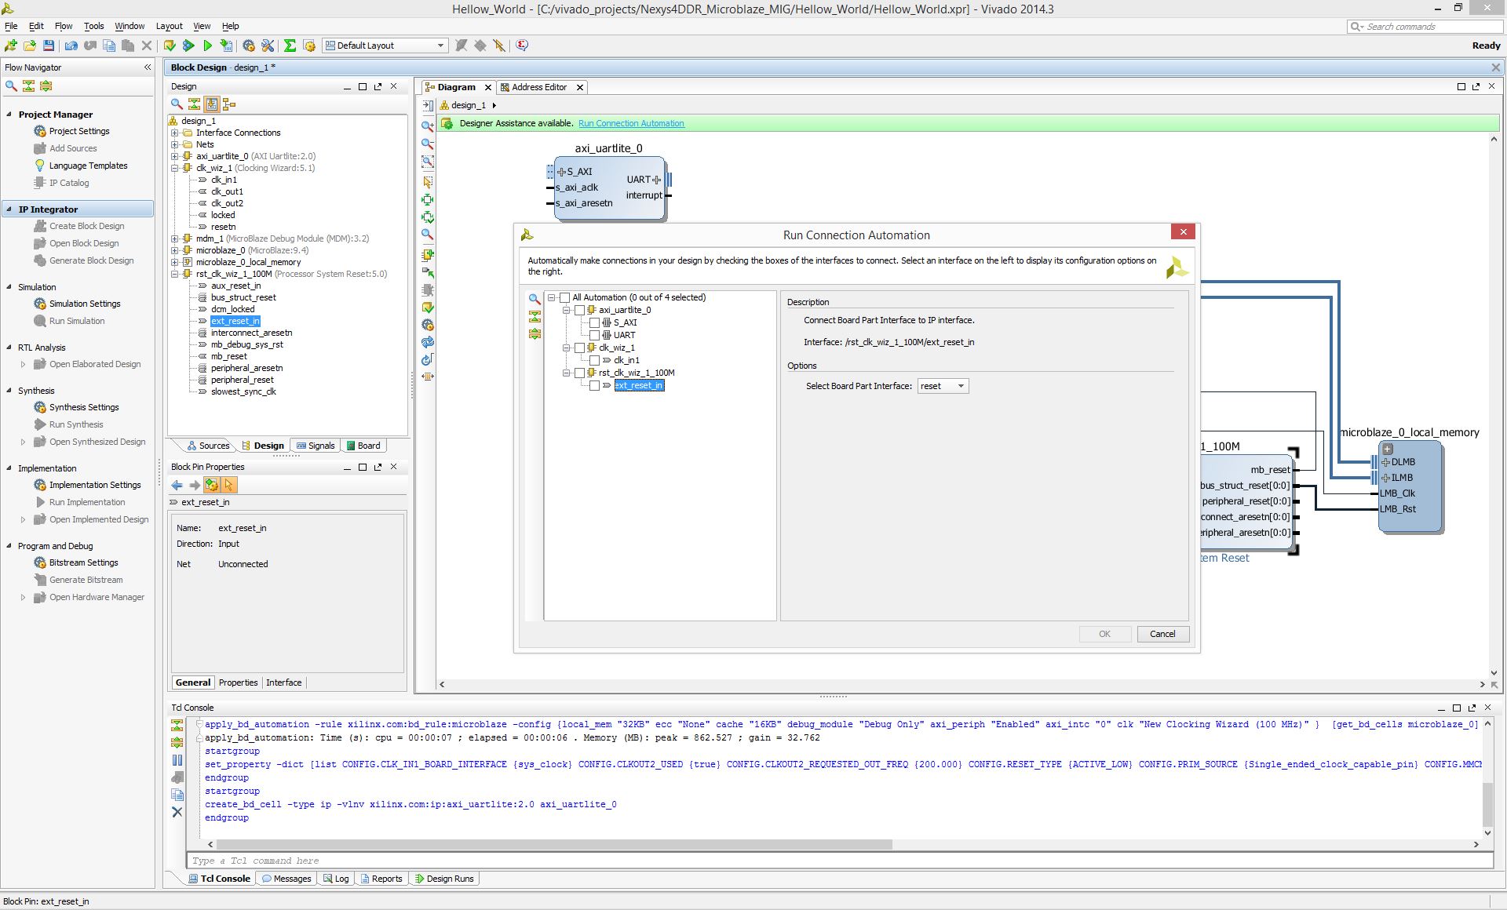Click the Cancel button in the dialog
The image size is (1507, 910).
1162,634
